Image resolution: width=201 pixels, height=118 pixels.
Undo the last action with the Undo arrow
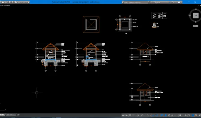point(19,2)
